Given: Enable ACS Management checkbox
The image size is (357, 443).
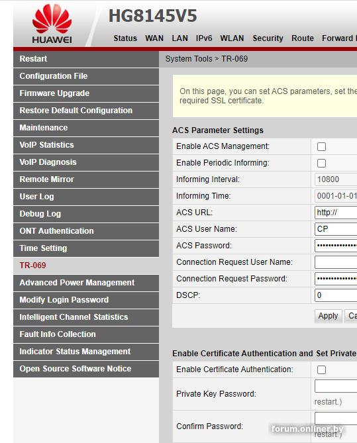Looking at the screenshot, I should click(321, 146).
